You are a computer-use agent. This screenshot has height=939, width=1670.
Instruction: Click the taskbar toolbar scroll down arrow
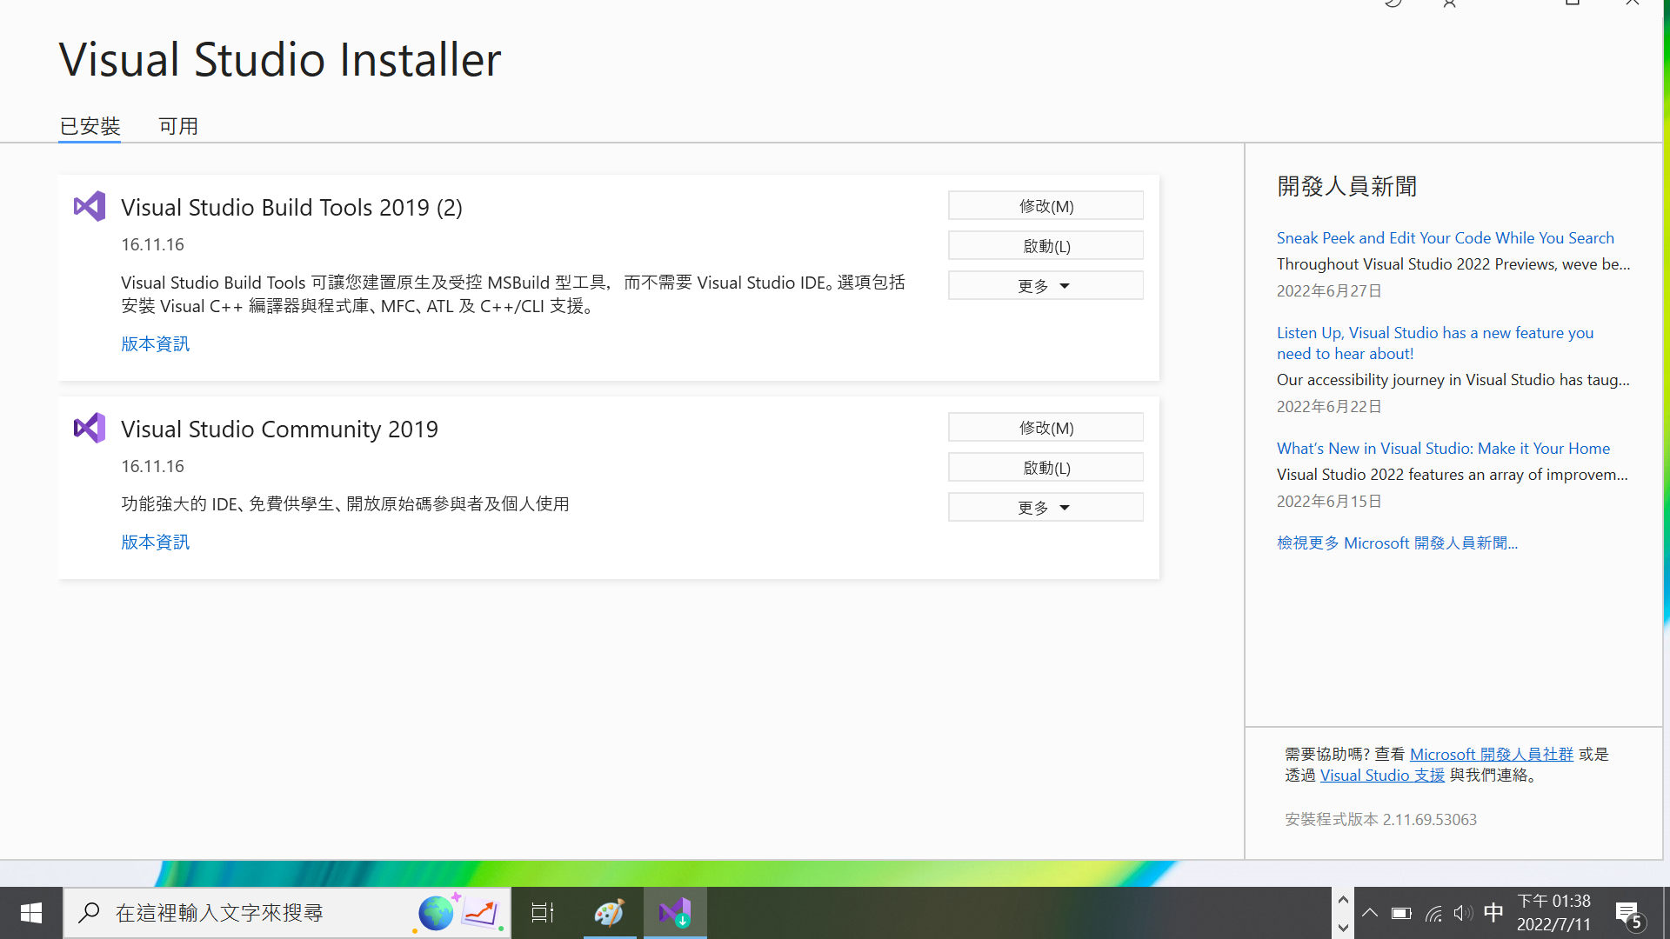1343,927
